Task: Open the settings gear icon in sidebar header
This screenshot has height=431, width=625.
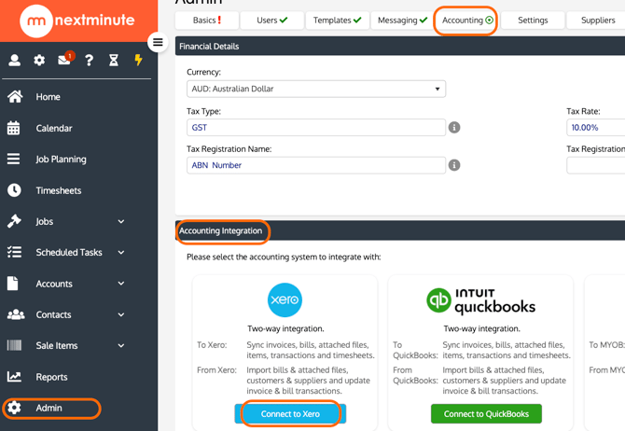Action: [x=39, y=60]
